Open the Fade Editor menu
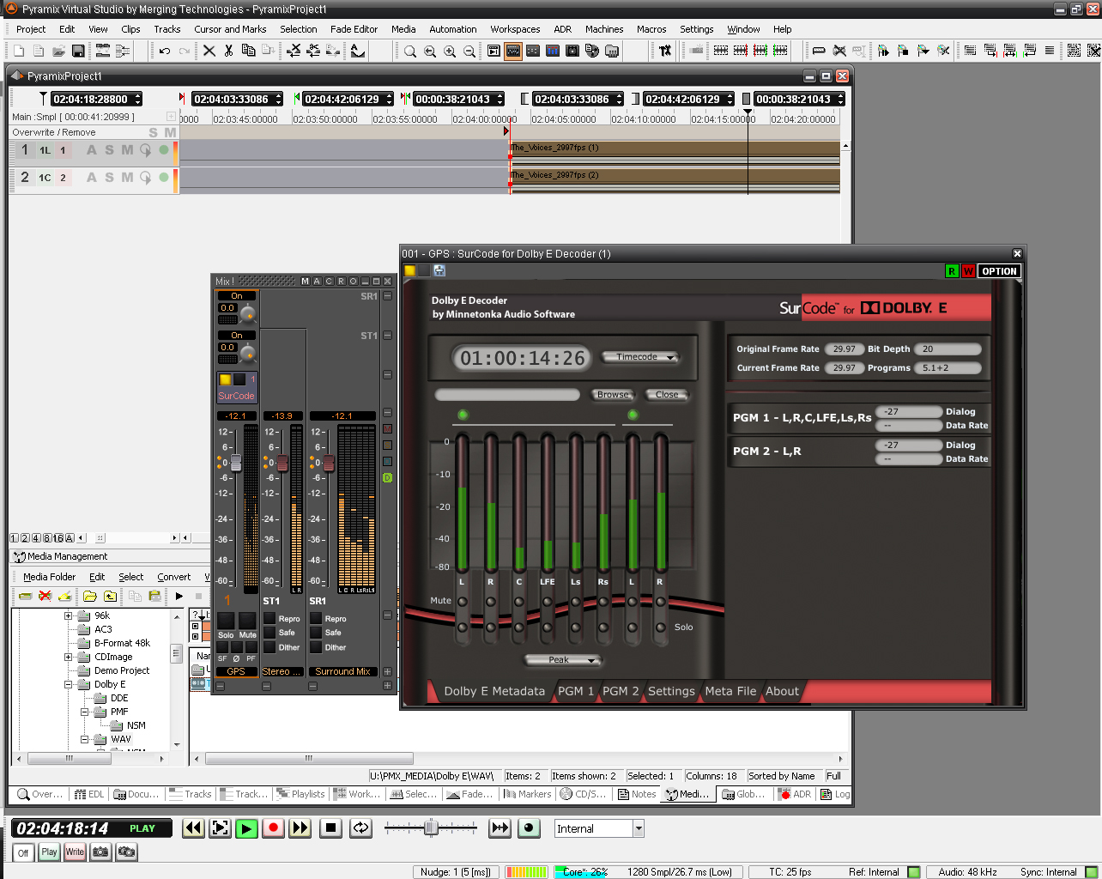The height and width of the screenshot is (879, 1102). (x=354, y=29)
